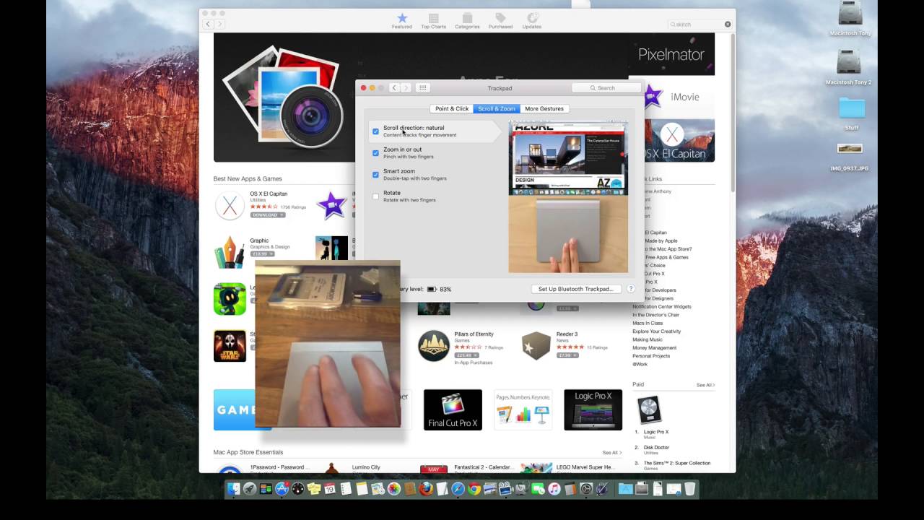Click See All next to Paid

[705, 385]
